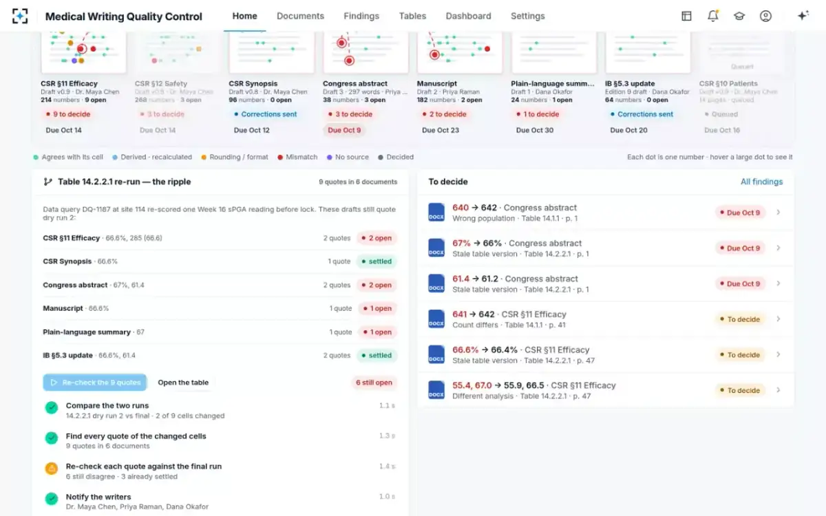Image resolution: width=826 pixels, height=516 pixels.
Task: Click the green check beside Find every quote
Action: pos(52,438)
